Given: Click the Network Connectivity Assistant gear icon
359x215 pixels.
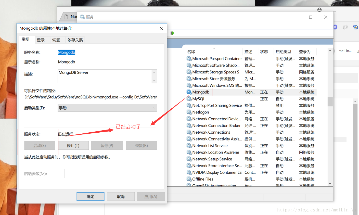Looking at the screenshot, I should coord(189,139).
